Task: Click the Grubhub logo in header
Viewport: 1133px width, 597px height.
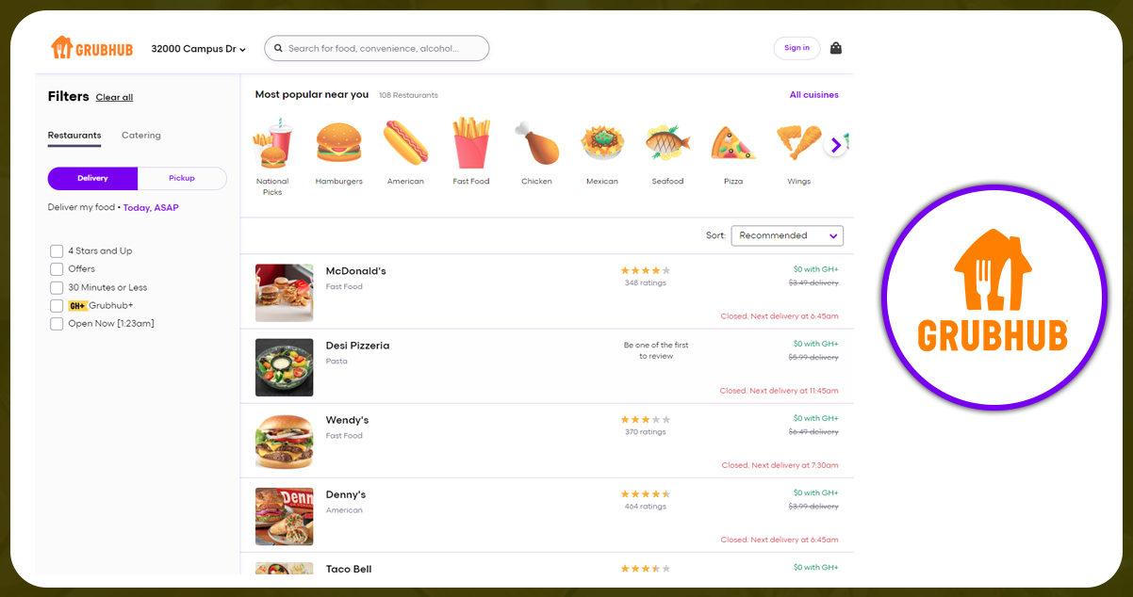Action: (92, 48)
